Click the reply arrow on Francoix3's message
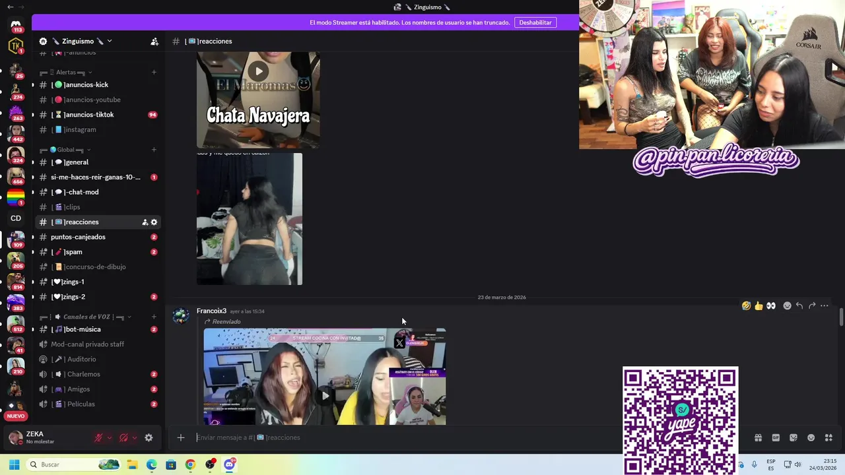Viewport: 845px width, 475px height. (x=799, y=305)
